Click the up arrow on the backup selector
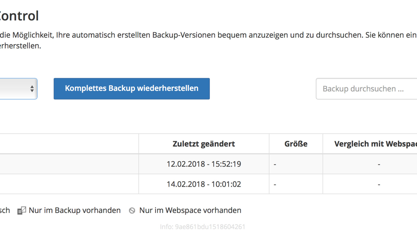This screenshot has width=417, height=235. pyautogui.click(x=32, y=87)
